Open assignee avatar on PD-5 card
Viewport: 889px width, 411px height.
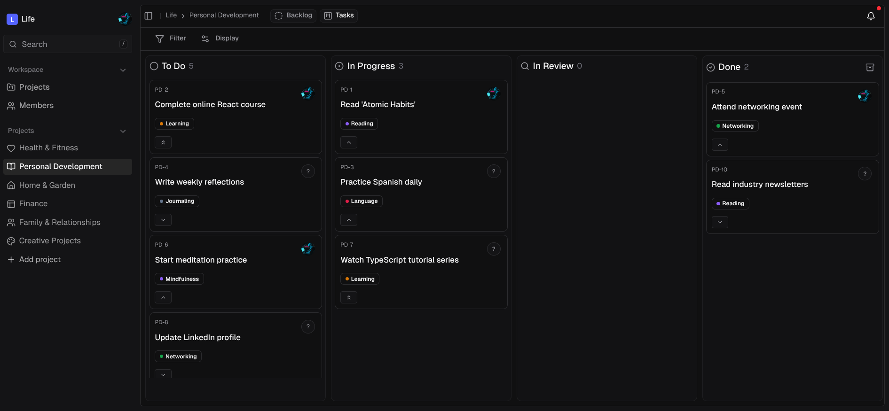(865, 96)
